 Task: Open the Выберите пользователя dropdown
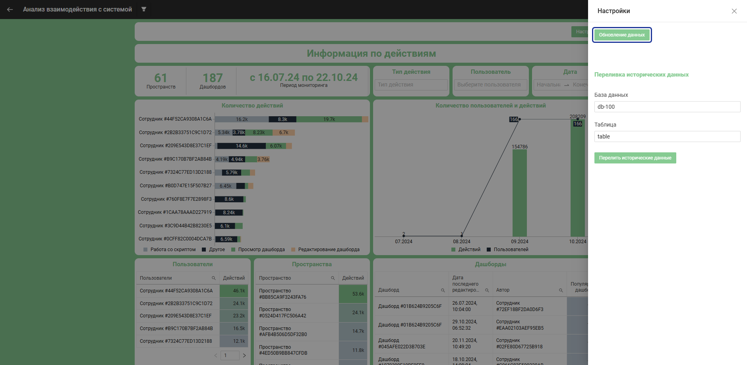click(x=490, y=85)
